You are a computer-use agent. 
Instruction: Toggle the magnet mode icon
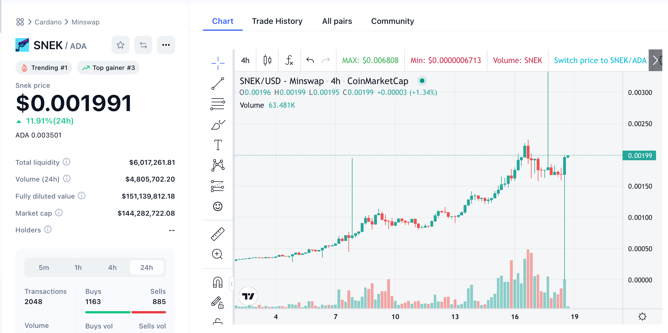218,282
